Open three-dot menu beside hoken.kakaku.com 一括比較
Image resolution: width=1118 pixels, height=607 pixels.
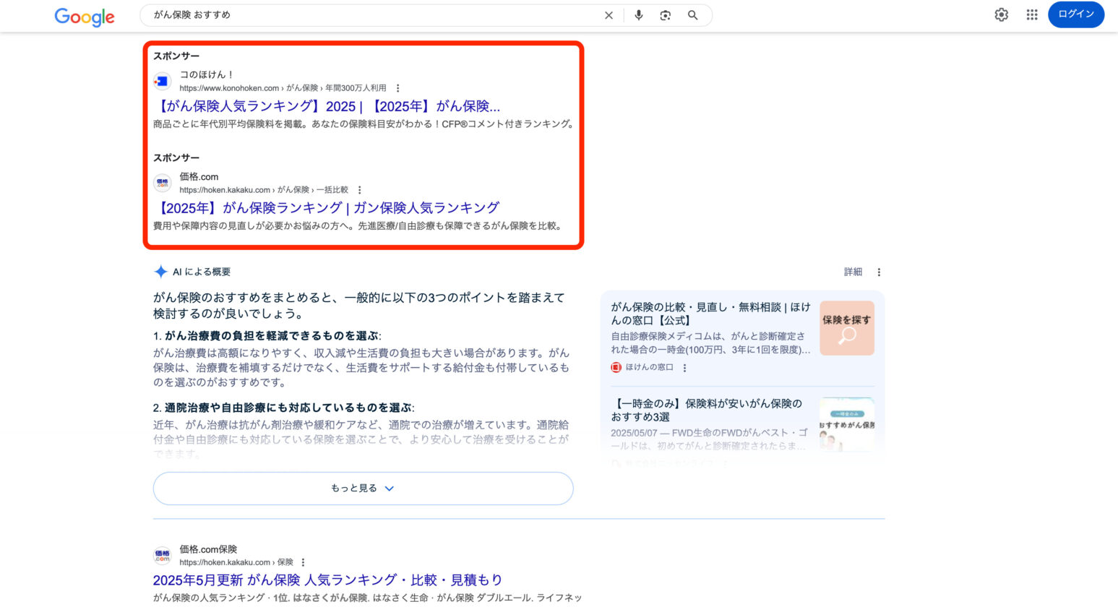359,190
